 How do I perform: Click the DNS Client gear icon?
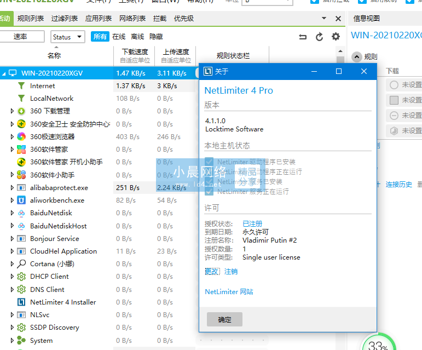[21, 289]
